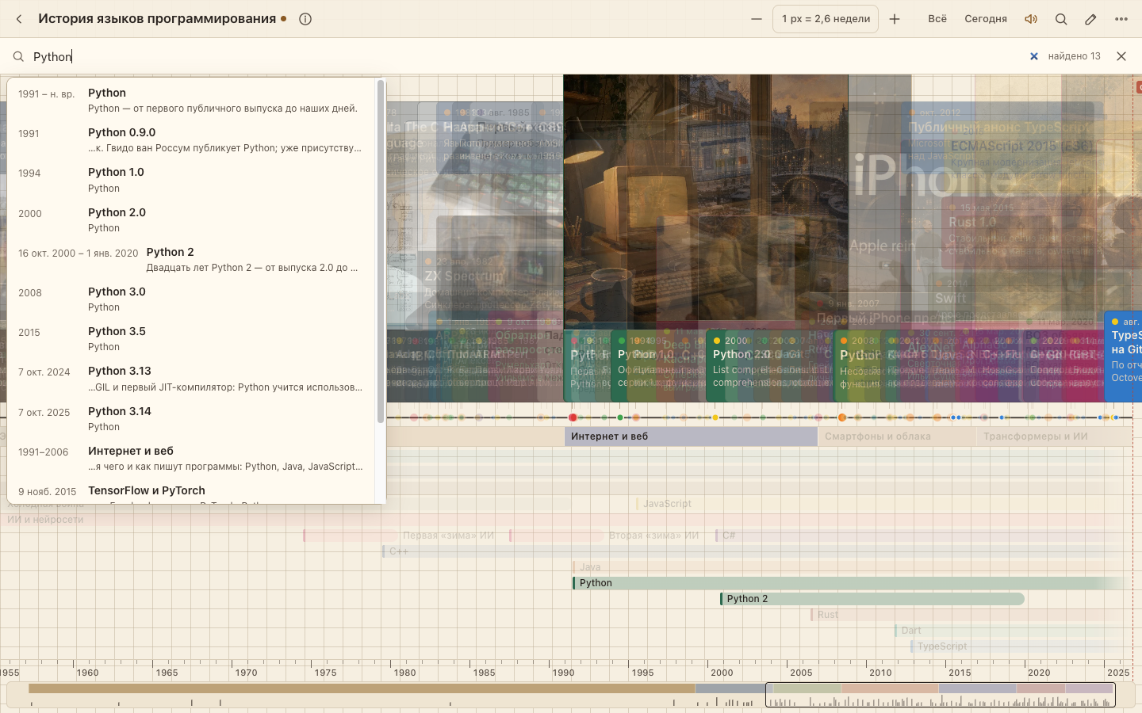Select search result Python 3.13
1142x713 pixels.
[191, 378]
